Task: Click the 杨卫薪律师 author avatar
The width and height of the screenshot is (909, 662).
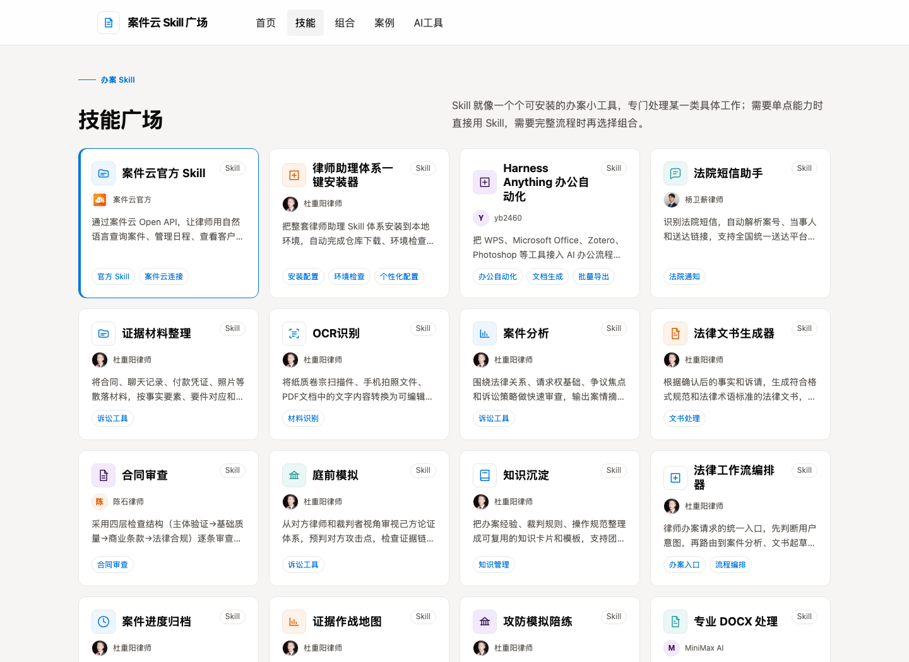Action: click(672, 200)
